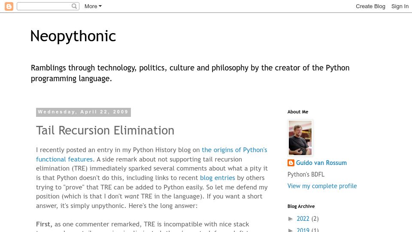Open the Tail Recursion Elimination post title
Screen dimensions: 412x232
click(105, 131)
